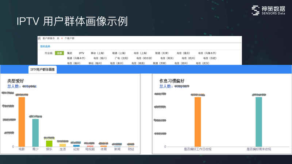
Task: Click the 作息习惯偏好 chart title
Action: pyautogui.click(x=172, y=81)
